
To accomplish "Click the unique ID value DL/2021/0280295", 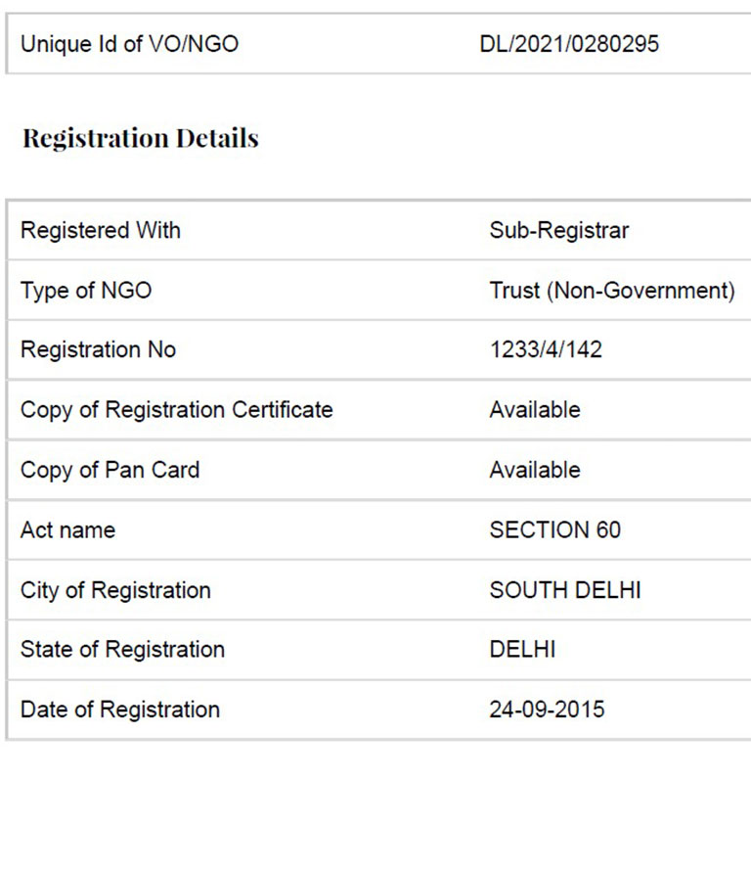I will pyautogui.click(x=569, y=44).
